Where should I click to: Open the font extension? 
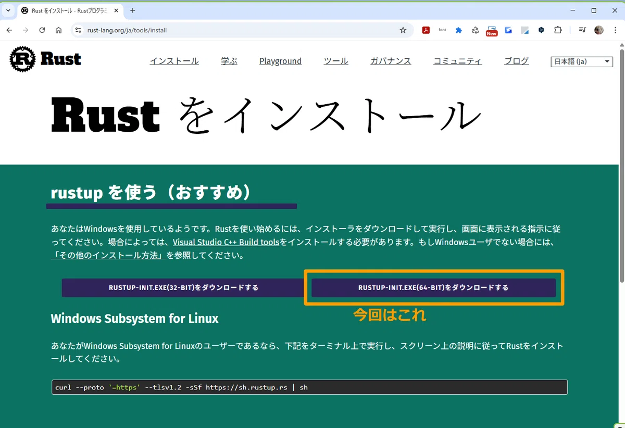[x=442, y=30]
